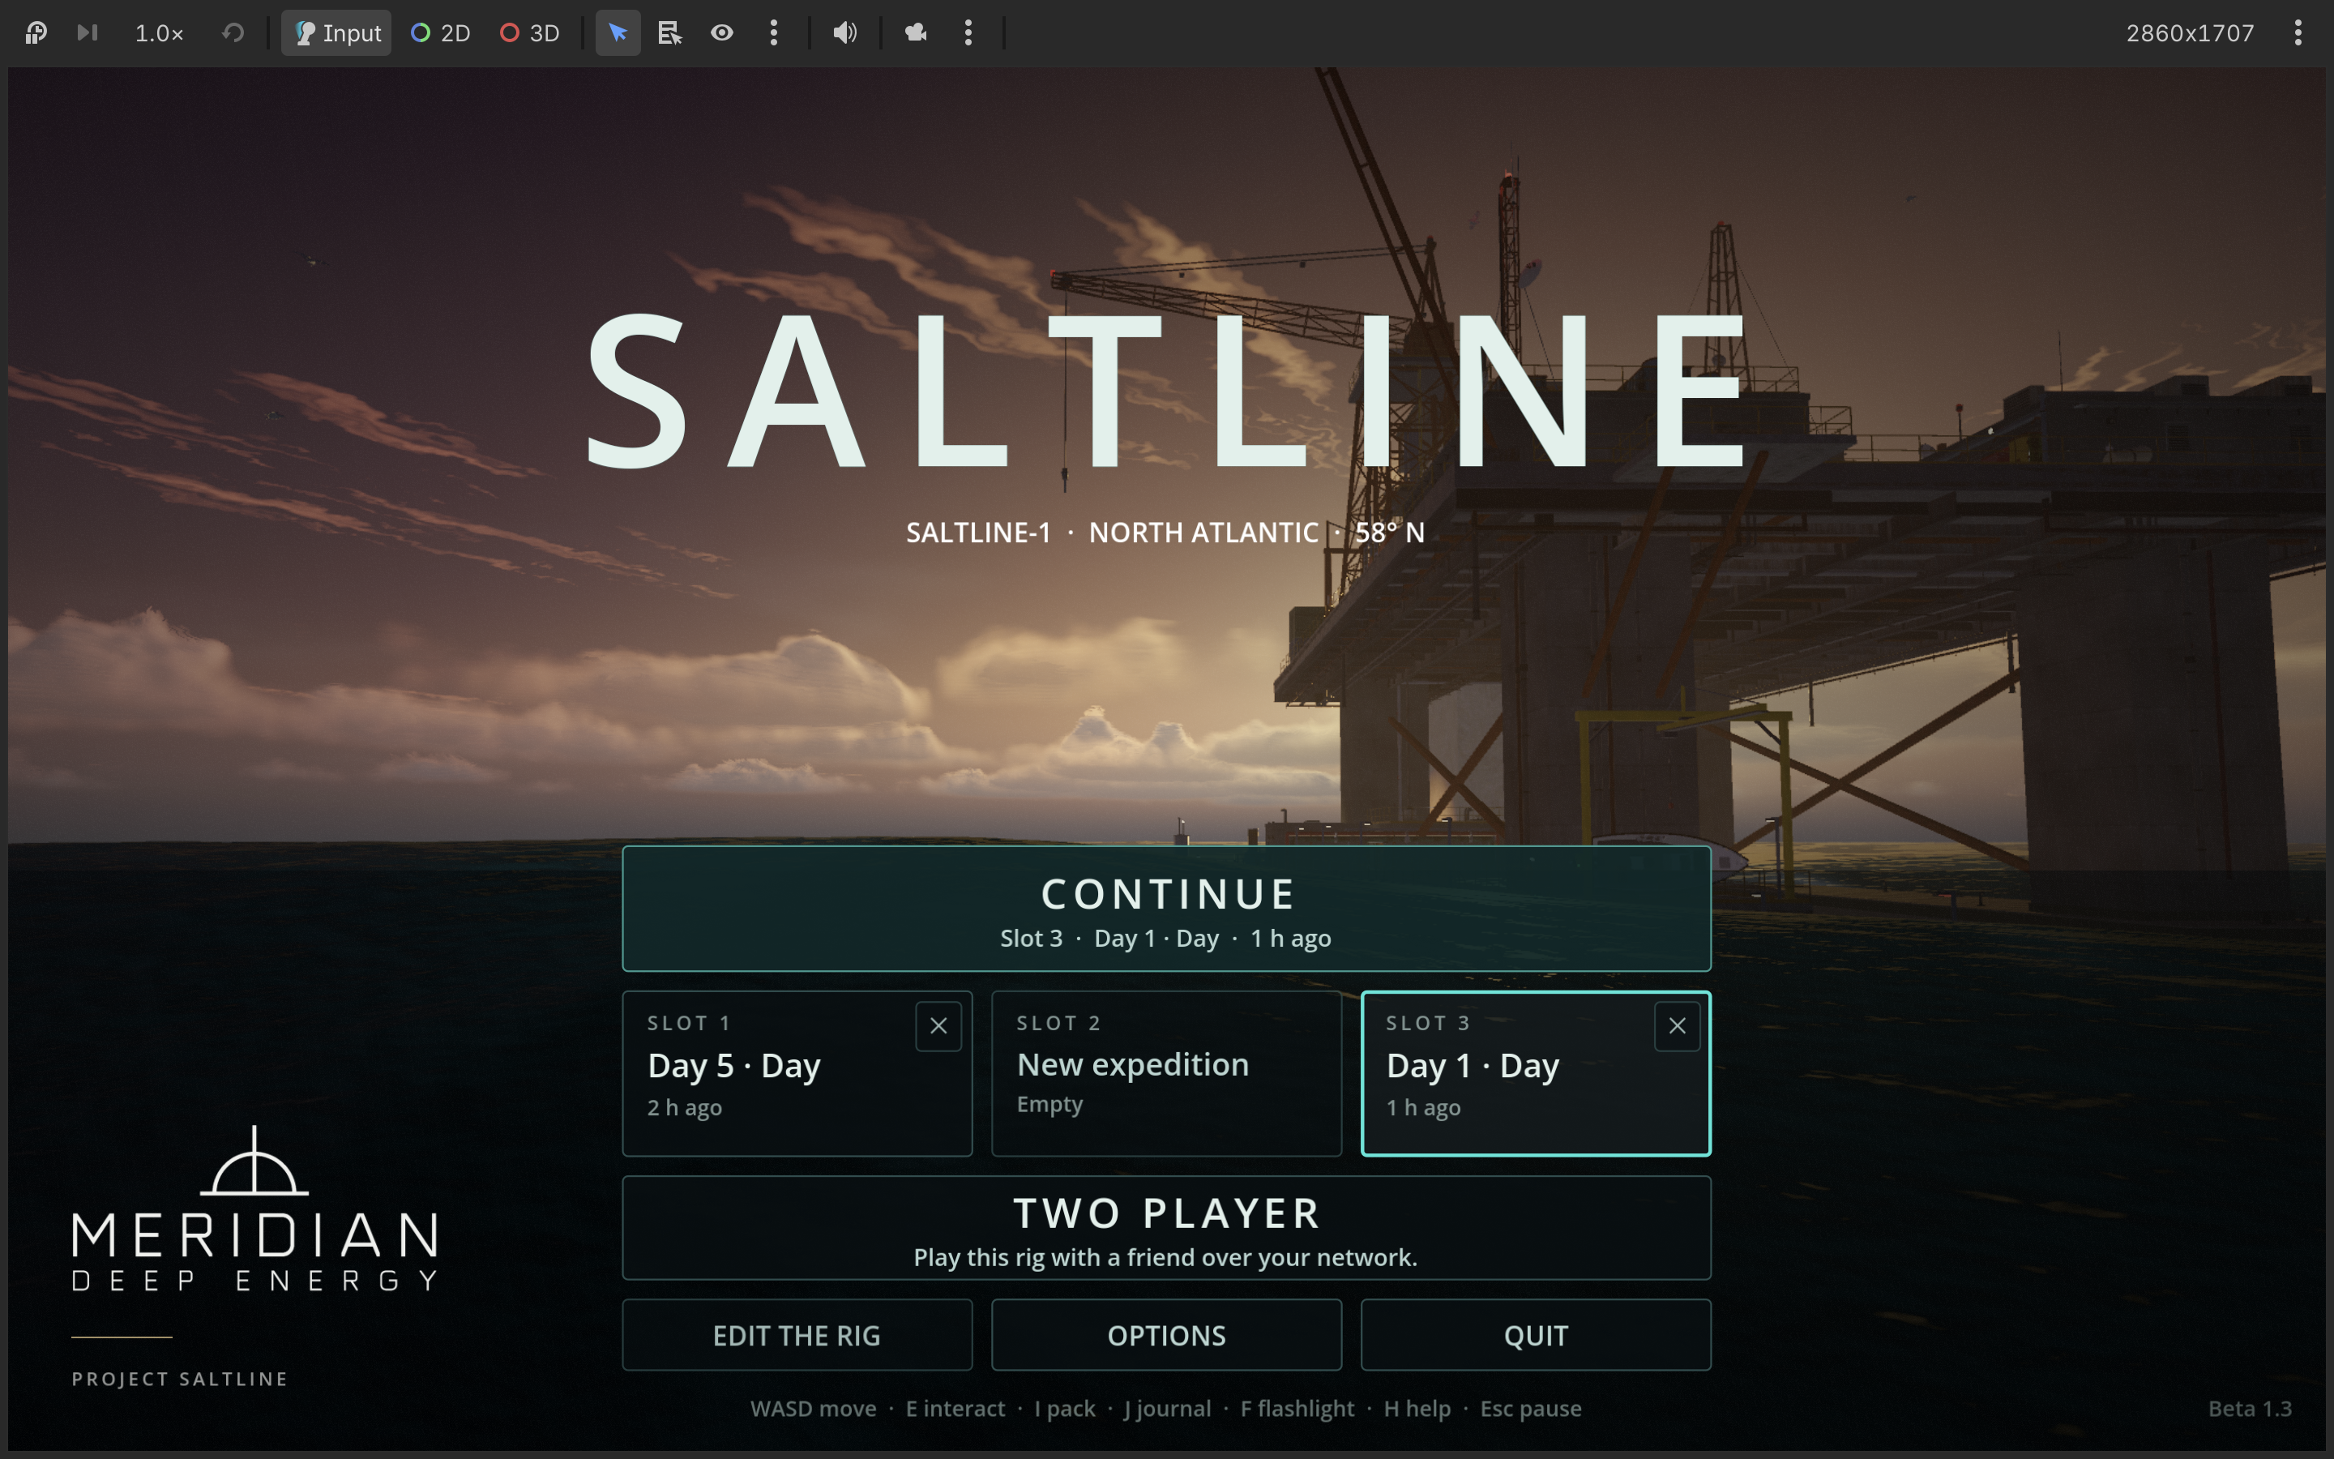This screenshot has width=2334, height=1459.
Task: Click the PROJECT SALTLINE label
Action: tap(181, 1379)
